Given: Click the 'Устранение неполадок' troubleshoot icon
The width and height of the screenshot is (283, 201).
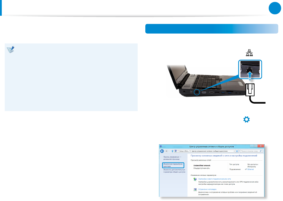Looking at the screenshot, I should (195, 190).
